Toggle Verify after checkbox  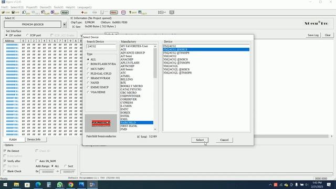coord(5,161)
